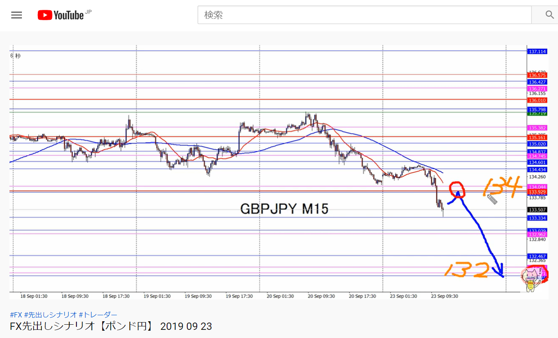Click the pencil cursor icon on the chart

click(x=492, y=199)
